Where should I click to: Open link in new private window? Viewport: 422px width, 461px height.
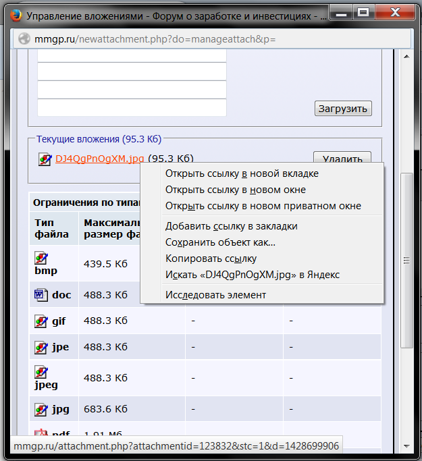pyautogui.click(x=263, y=206)
